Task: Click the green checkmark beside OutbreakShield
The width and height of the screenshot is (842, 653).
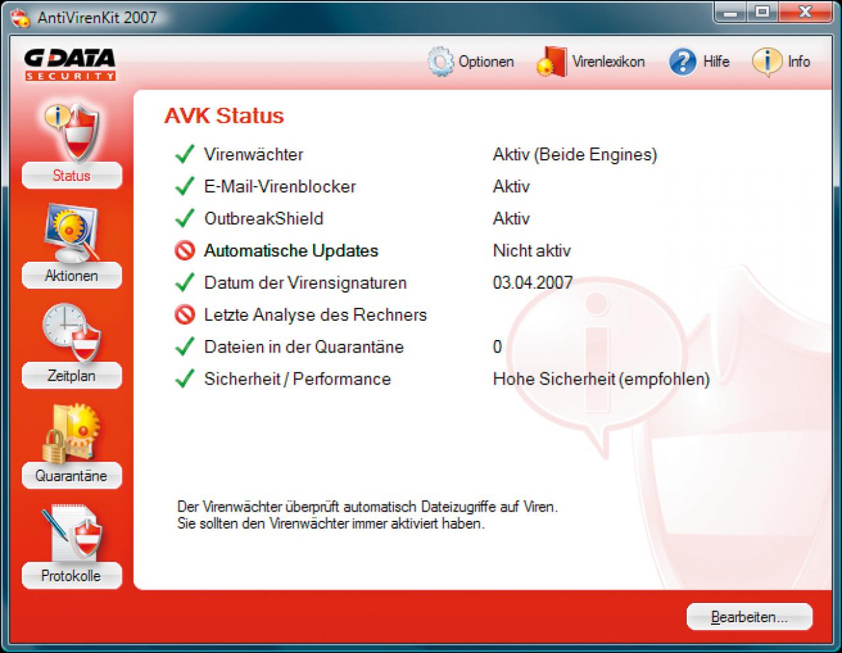Action: tap(185, 218)
